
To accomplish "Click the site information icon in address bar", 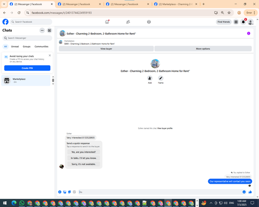I will (27, 13).
